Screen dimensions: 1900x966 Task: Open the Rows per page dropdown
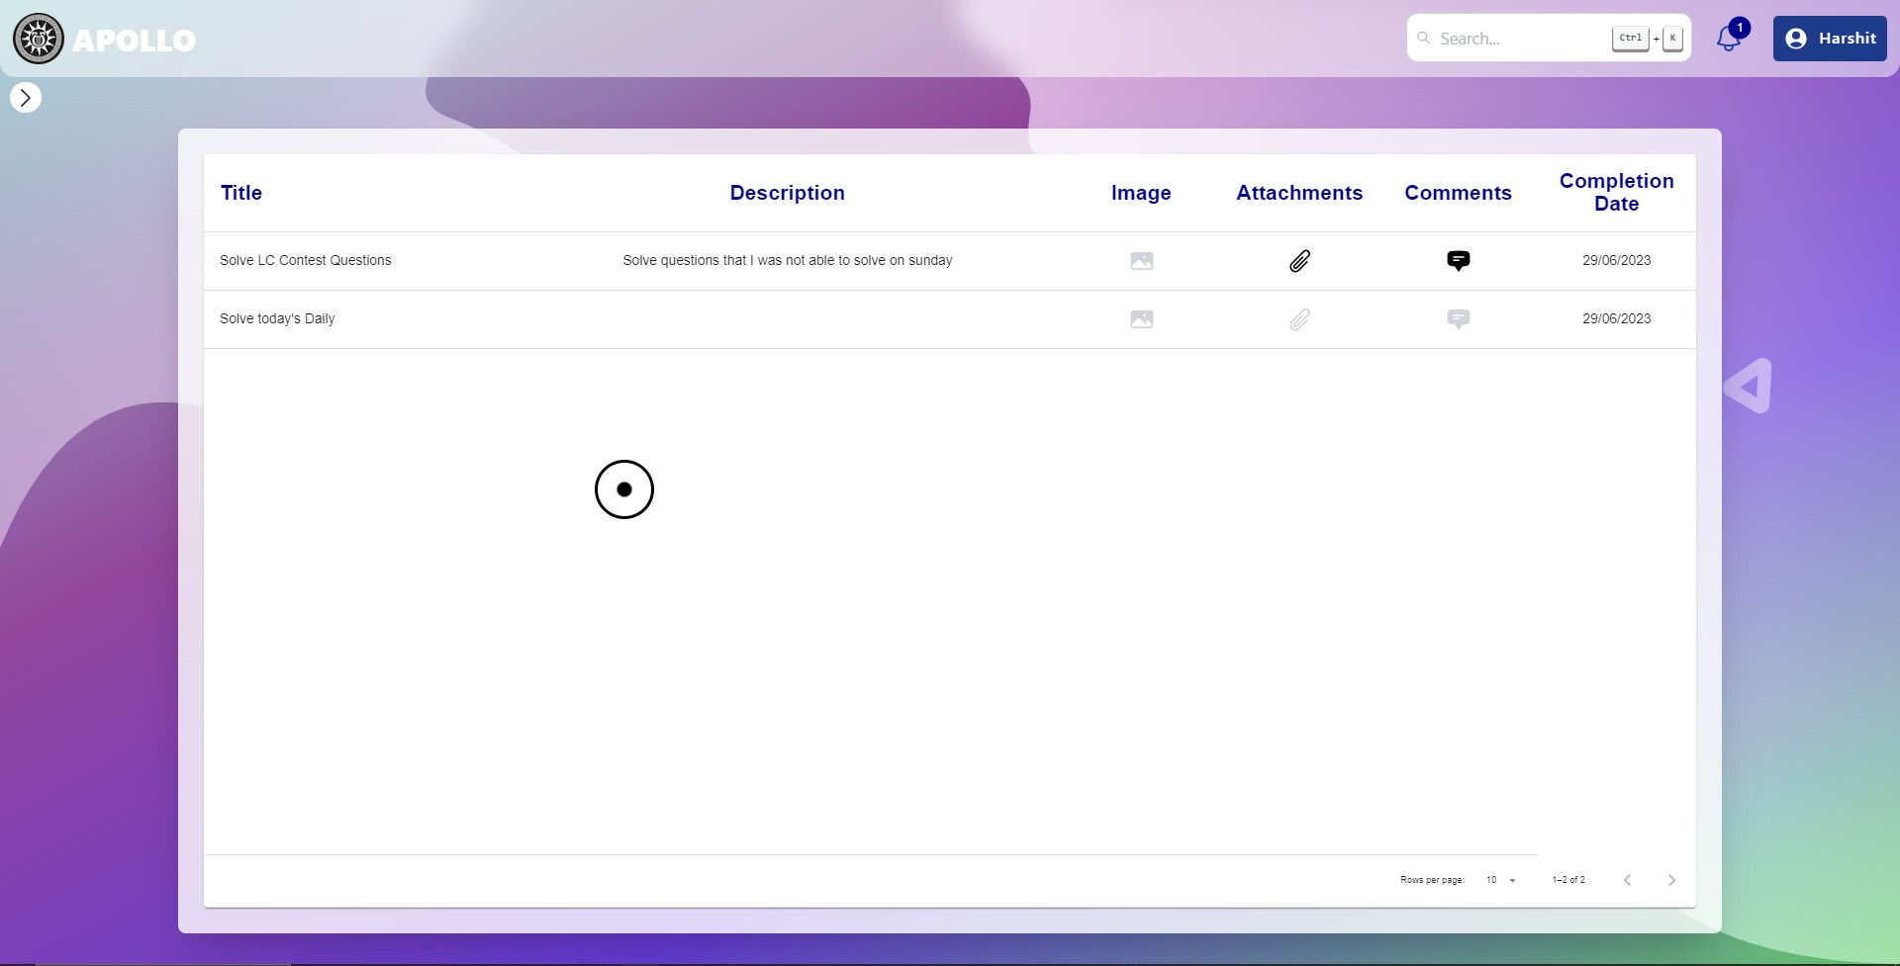click(1500, 880)
